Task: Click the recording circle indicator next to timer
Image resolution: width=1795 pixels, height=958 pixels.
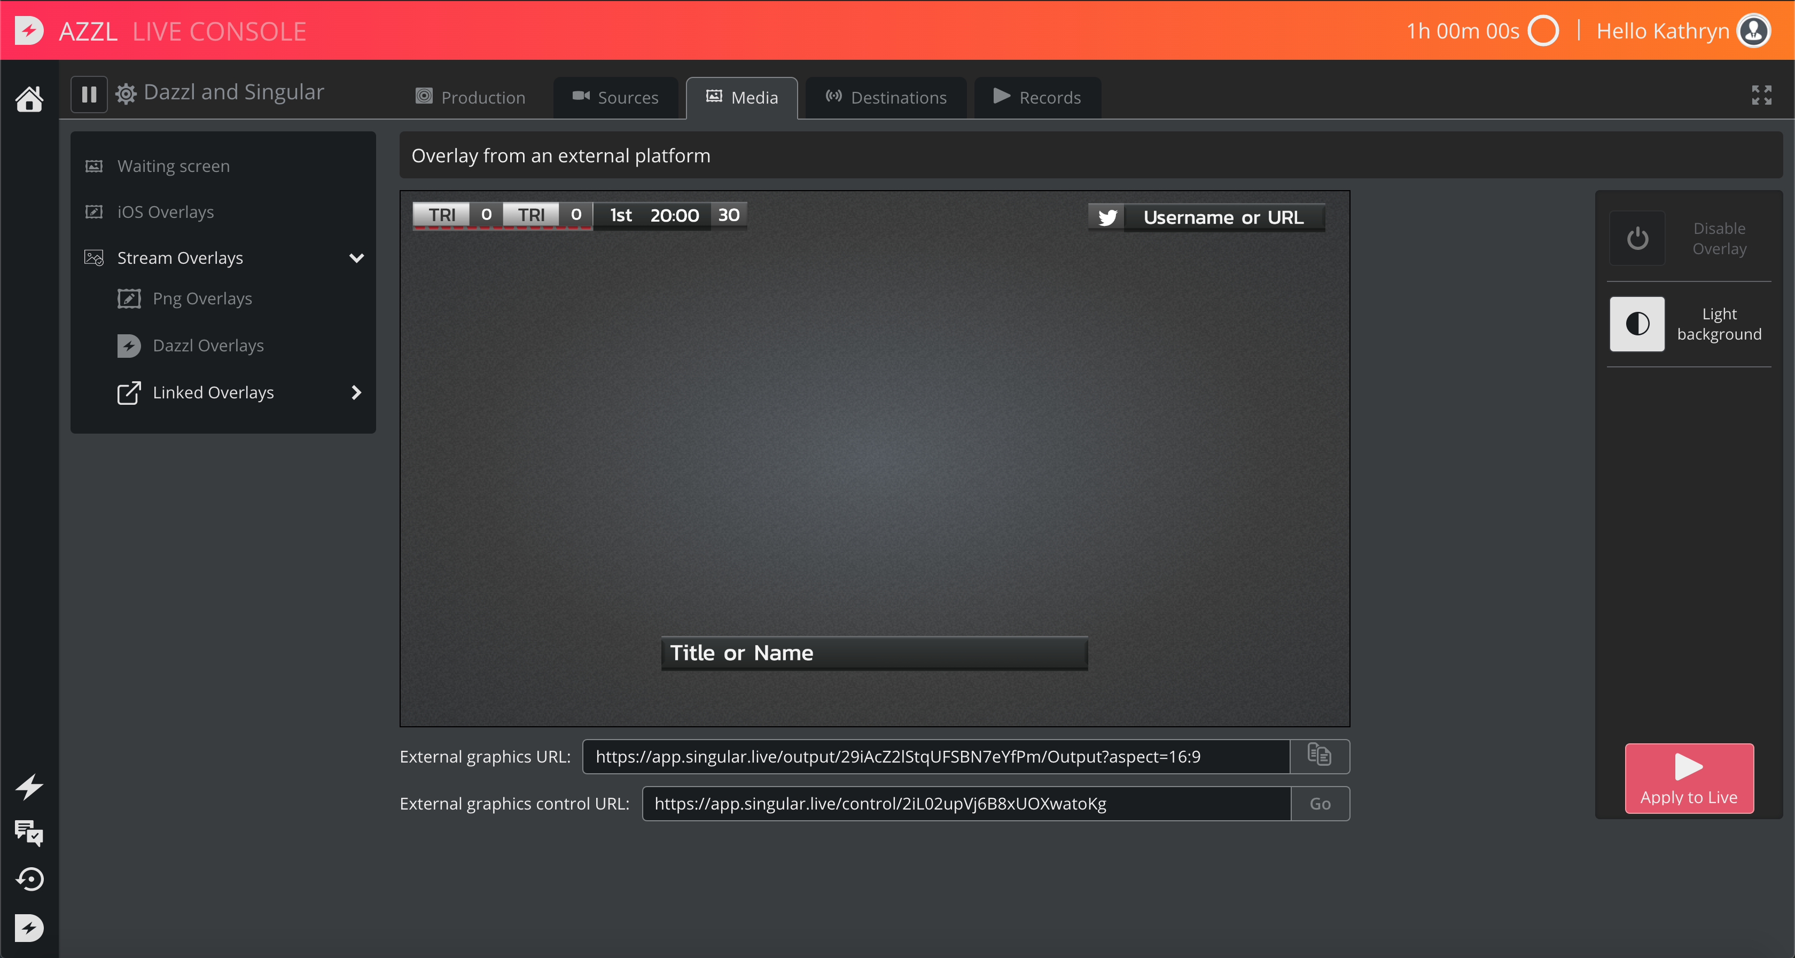Action: pyautogui.click(x=1543, y=30)
